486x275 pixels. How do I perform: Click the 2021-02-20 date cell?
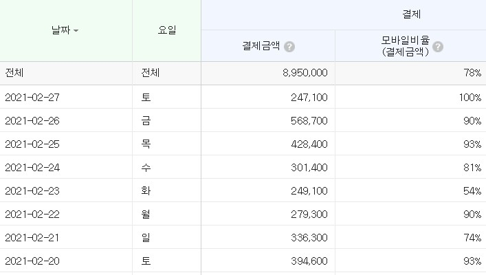[x=32, y=261]
